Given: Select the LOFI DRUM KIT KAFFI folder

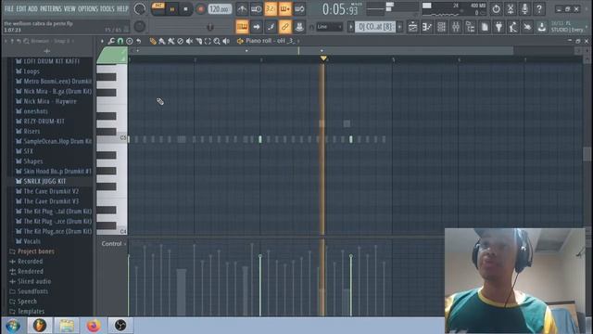Looking at the screenshot, I should [52, 61].
